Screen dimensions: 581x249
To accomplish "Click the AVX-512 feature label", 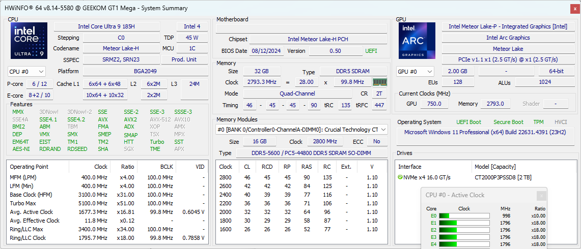I will click(x=160, y=119).
